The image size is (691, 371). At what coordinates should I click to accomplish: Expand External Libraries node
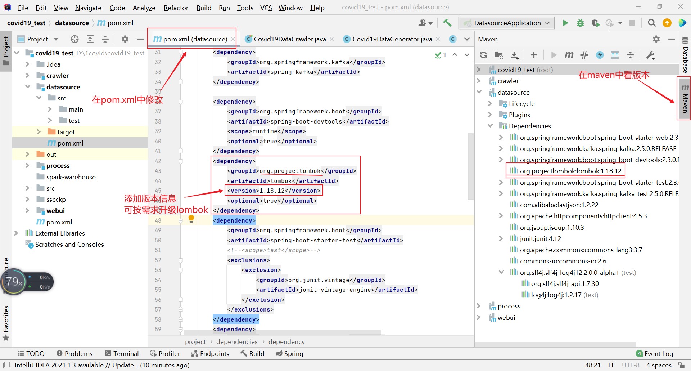click(16, 233)
